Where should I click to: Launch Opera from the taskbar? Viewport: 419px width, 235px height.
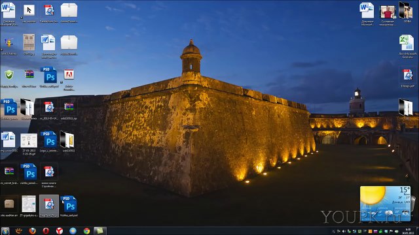(46, 230)
